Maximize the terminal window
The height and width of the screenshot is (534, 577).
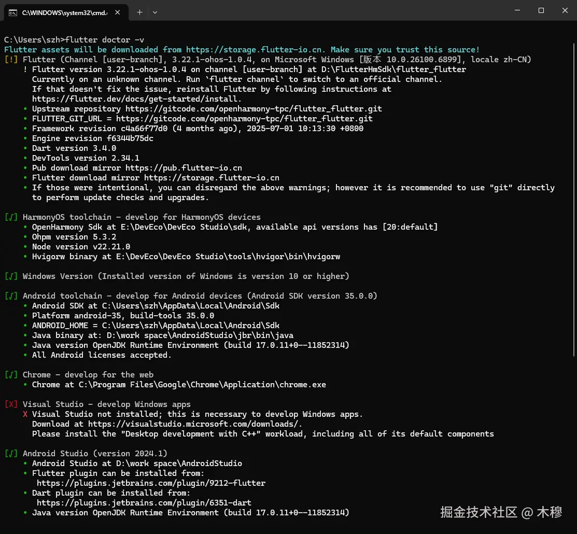(x=541, y=10)
